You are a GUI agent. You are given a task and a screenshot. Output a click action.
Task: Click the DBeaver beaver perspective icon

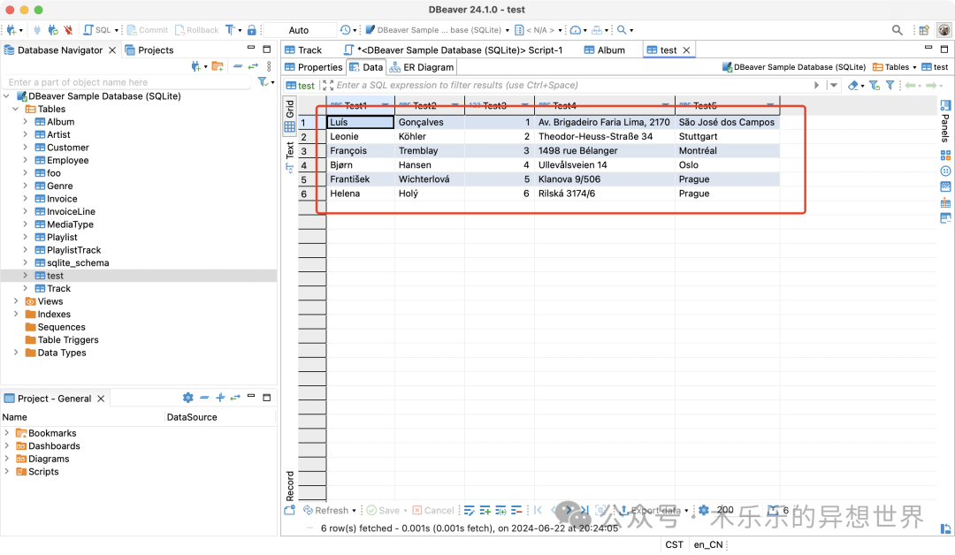[944, 30]
